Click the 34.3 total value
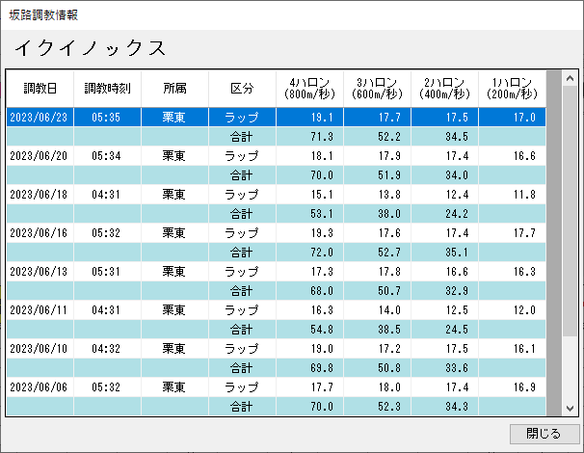 pyautogui.click(x=444, y=407)
